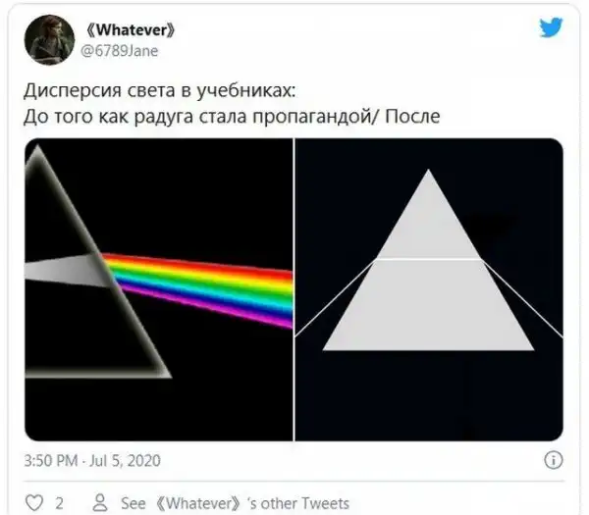589x515 pixels.
Task: Click the white divider between the two images
Action: coord(294,289)
